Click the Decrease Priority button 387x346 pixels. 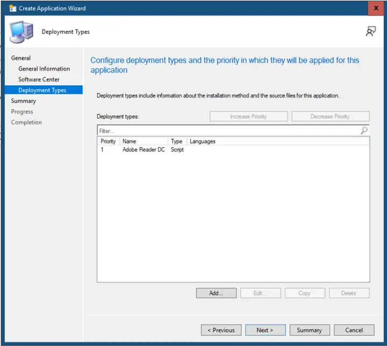point(330,116)
